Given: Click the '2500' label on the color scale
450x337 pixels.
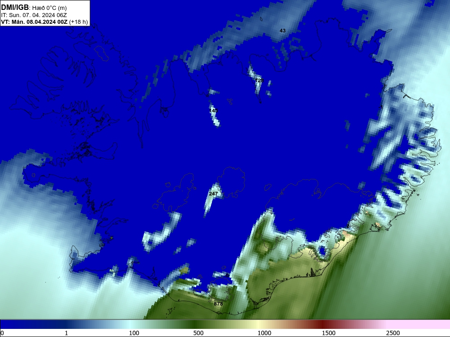Looking at the screenshot, I should (x=393, y=333).
